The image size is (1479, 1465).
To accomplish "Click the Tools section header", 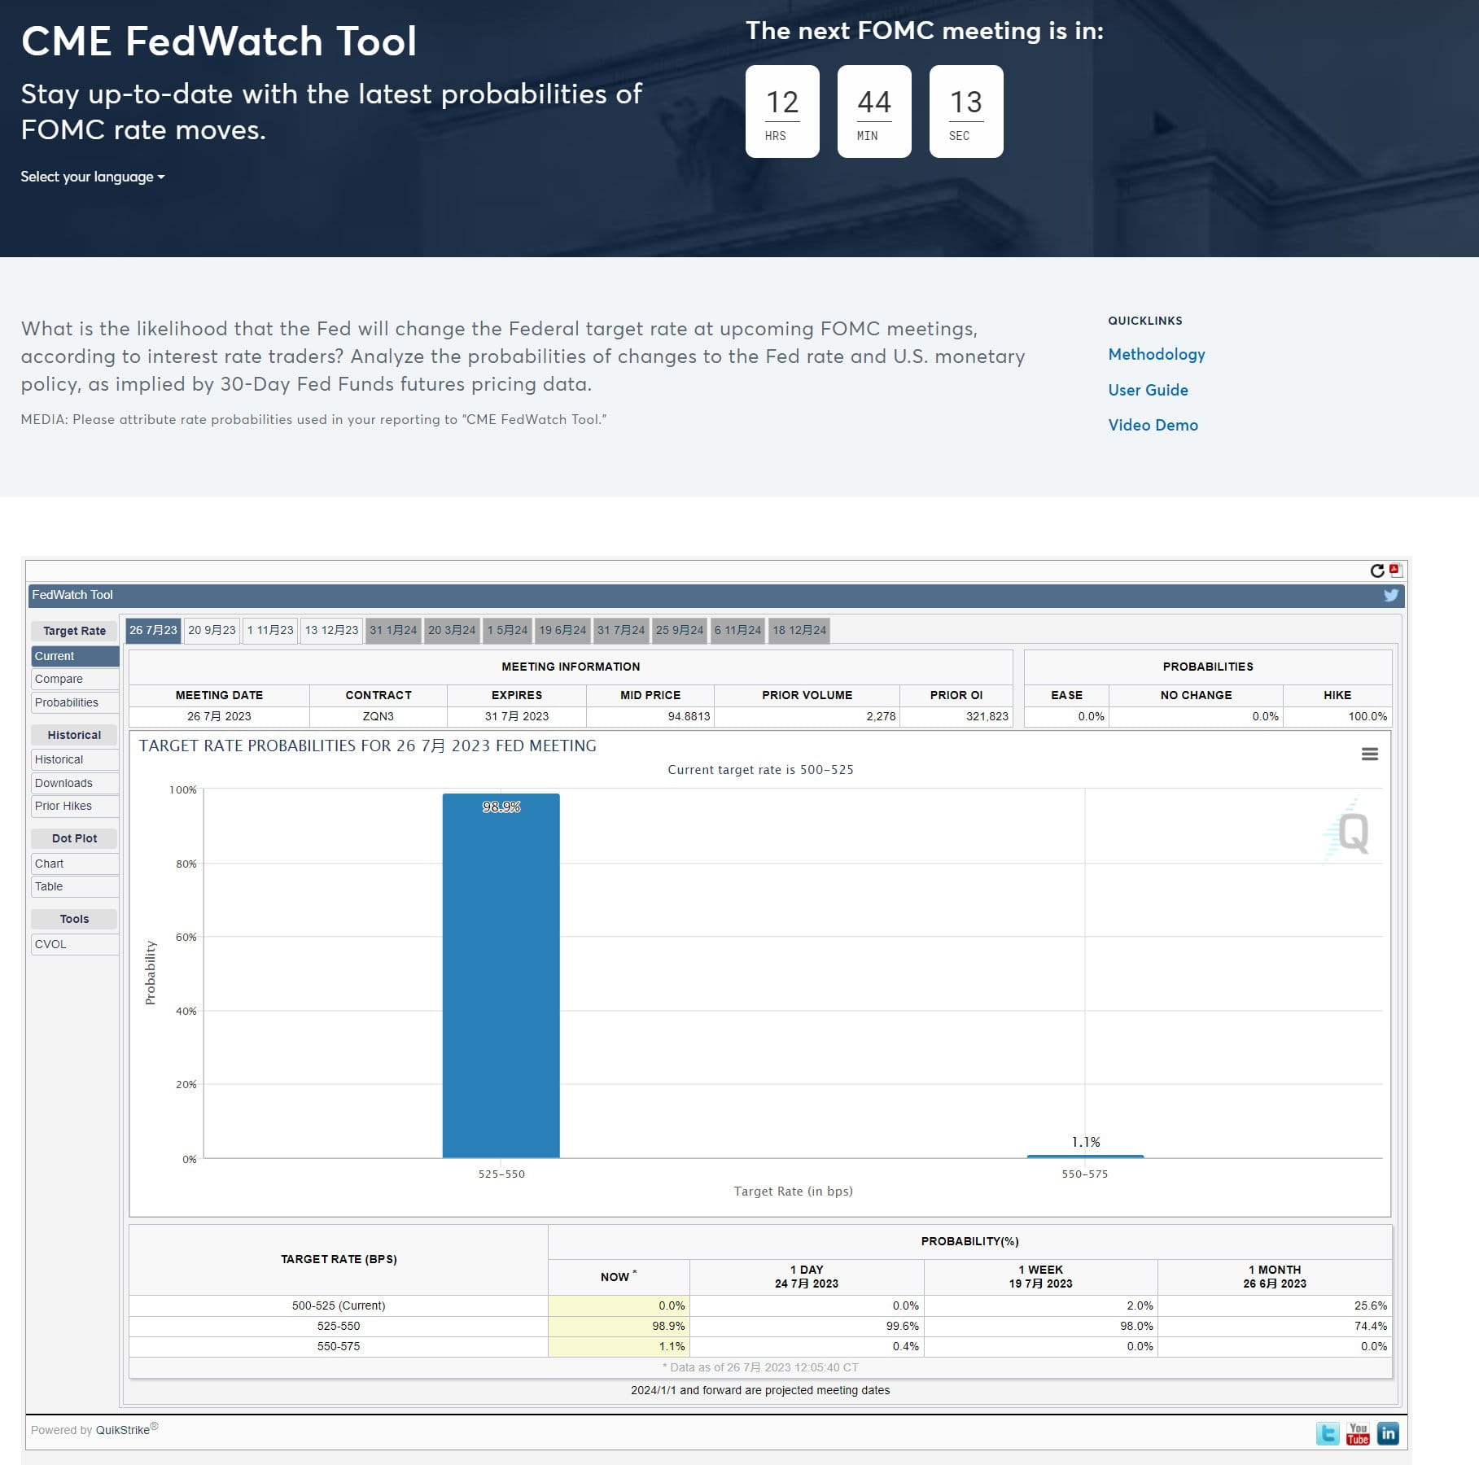I will click(x=74, y=919).
